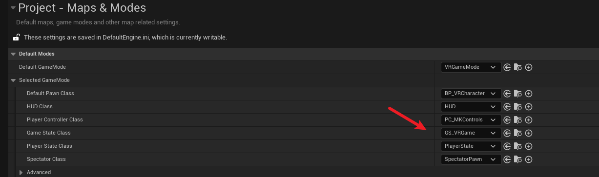The image size is (599, 177).
Task: Browse to PC_MKControls in Content Browser
Action: coord(518,120)
